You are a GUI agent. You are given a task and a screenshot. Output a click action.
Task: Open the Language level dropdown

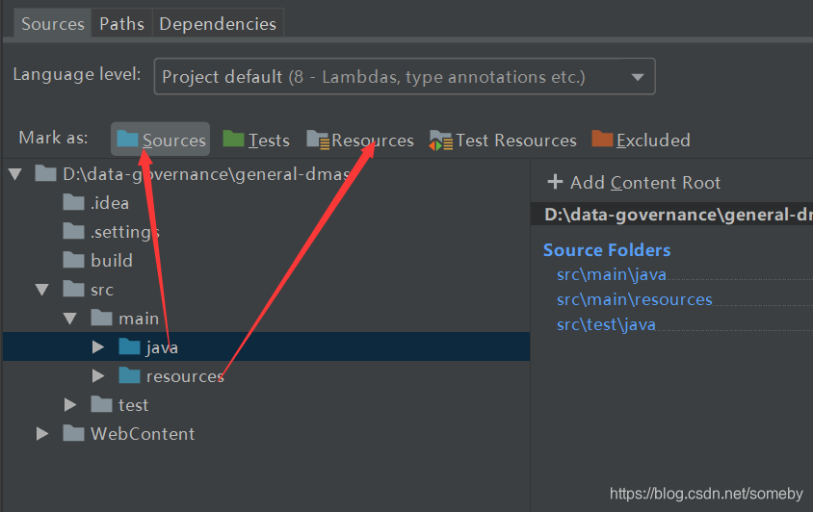(405, 77)
